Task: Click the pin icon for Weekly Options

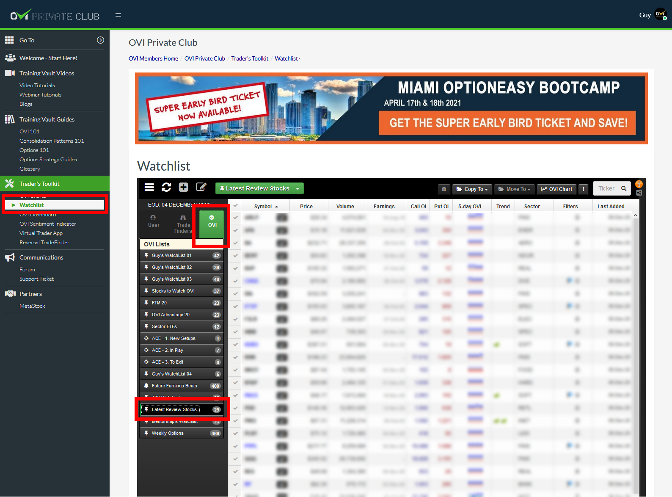Action: (x=146, y=433)
